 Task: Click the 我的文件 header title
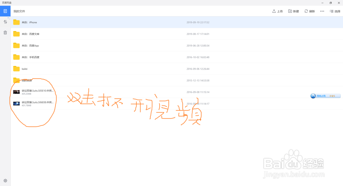point(19,11)
